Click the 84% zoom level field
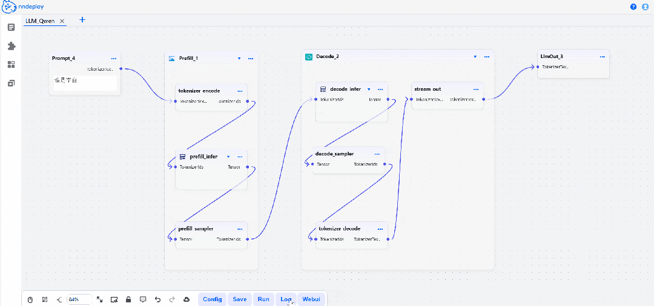 coord(78,299)
